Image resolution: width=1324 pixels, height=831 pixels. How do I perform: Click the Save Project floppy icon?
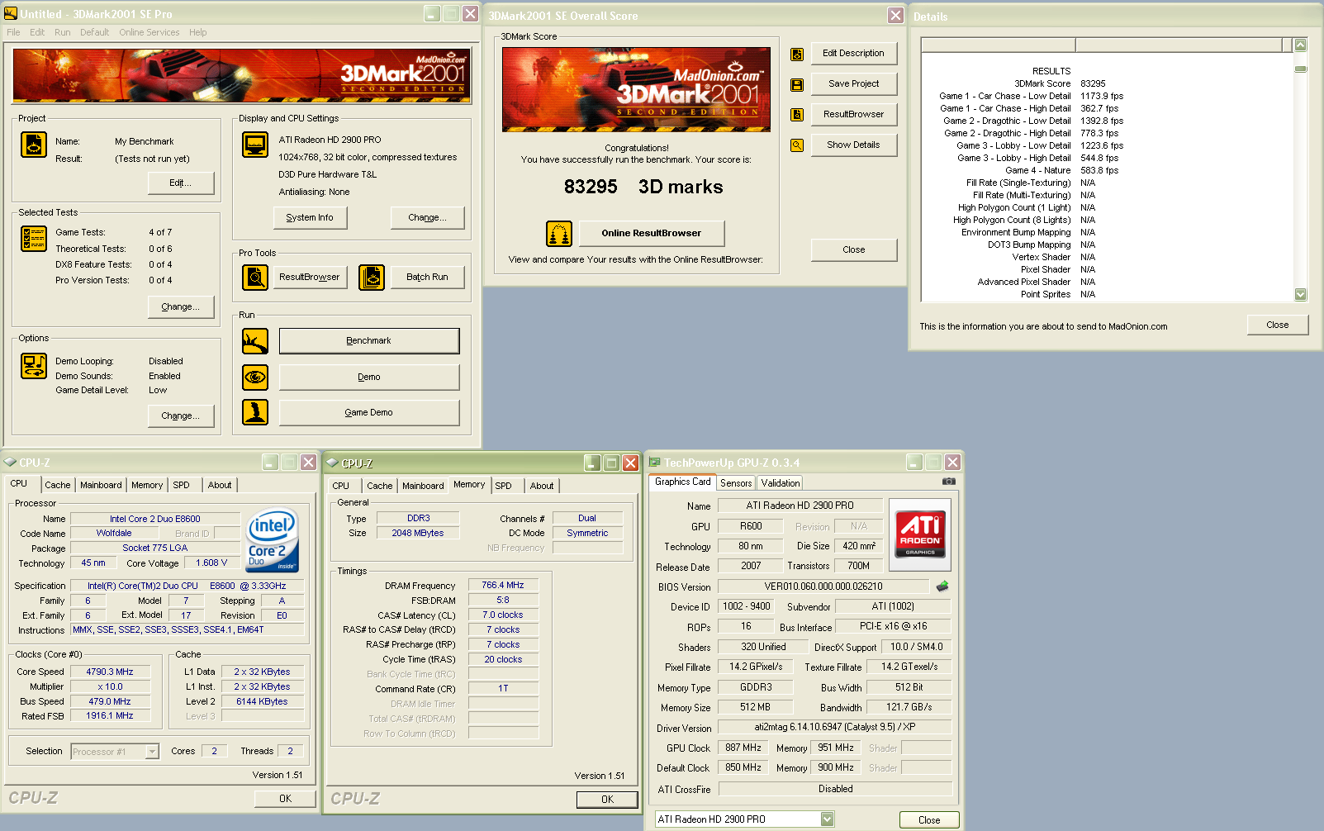pos(797,84)
